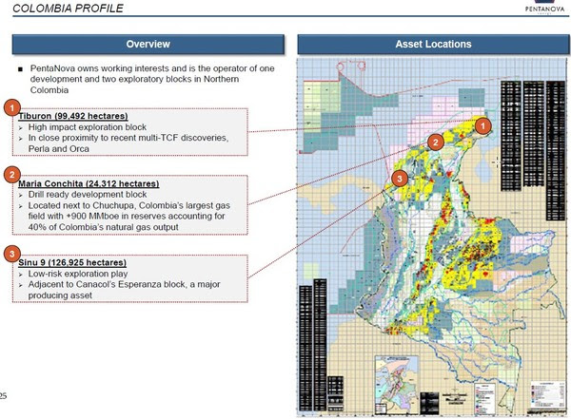Select the 'Maria Conchita (24,312 hectares)' heading

point(89,183)
